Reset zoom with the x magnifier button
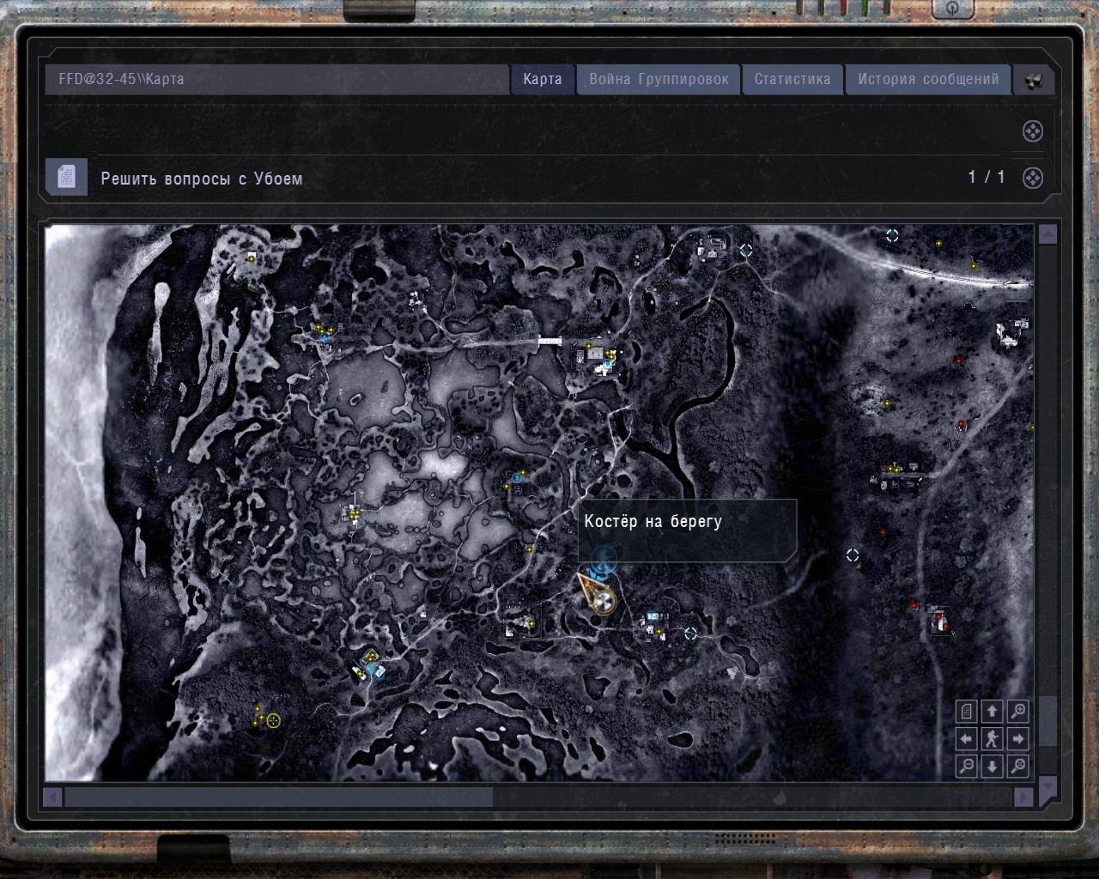1099x879 pixels. click(x=1018, y=765)
